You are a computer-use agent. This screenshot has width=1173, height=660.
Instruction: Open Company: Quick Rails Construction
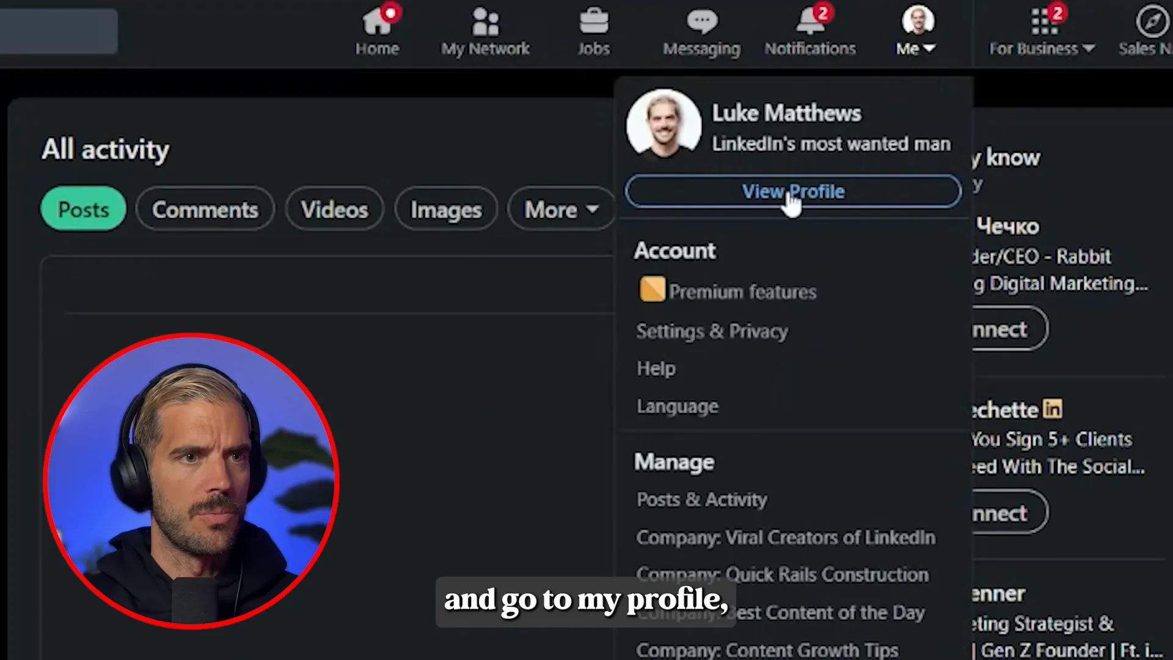tap(783, 574)
